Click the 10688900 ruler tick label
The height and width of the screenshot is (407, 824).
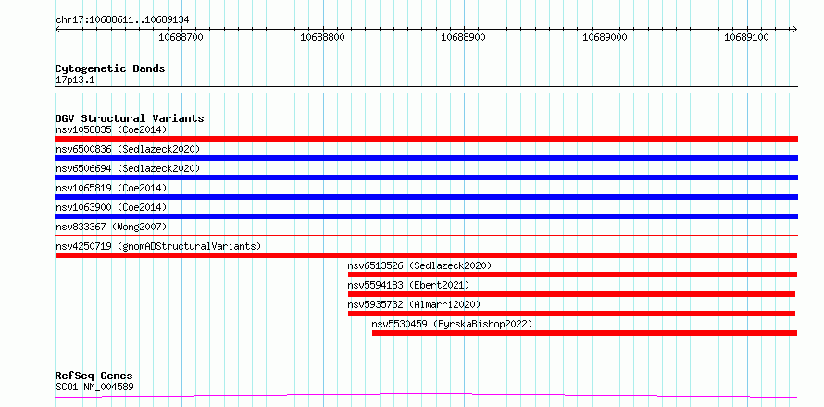(x=464, y=37)
